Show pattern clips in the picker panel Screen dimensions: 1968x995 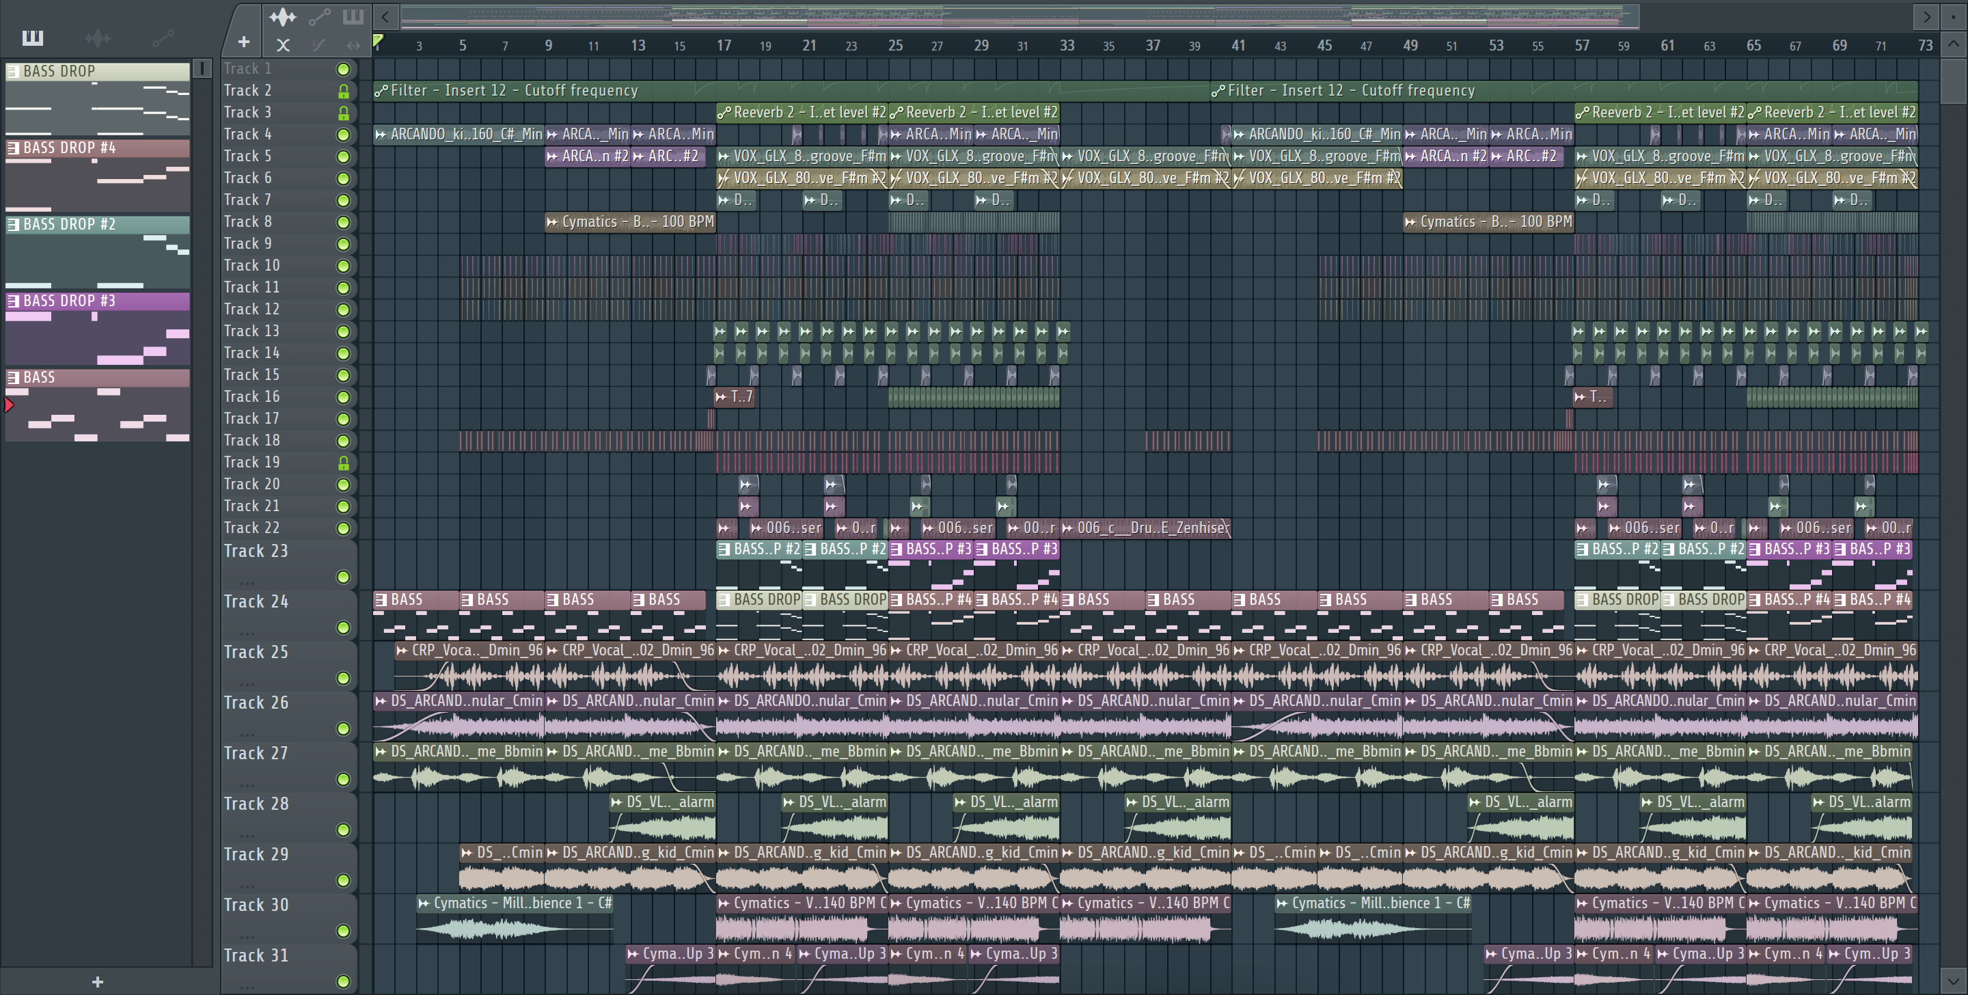(32, 37)
